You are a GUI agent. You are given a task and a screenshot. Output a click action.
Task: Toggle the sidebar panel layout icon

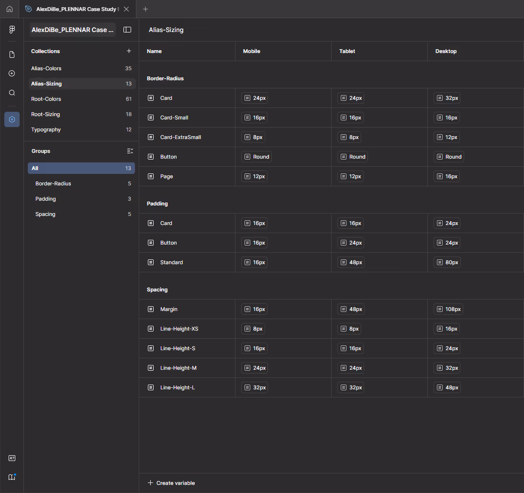(x=127, y=30)
